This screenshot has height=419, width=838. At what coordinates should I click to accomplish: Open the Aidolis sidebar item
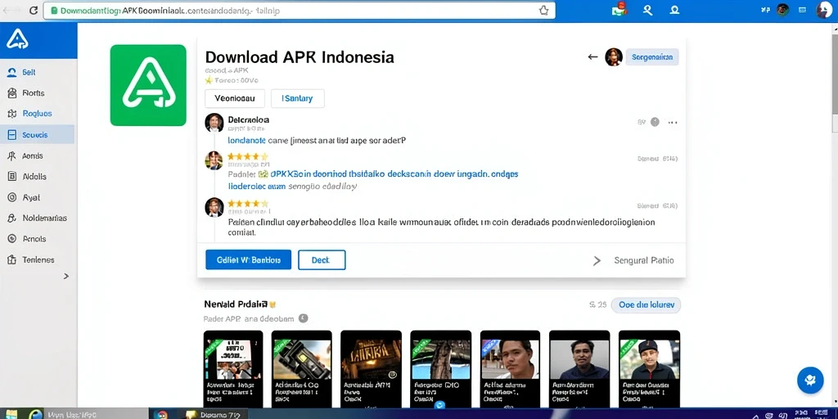[x=38, y=177]
